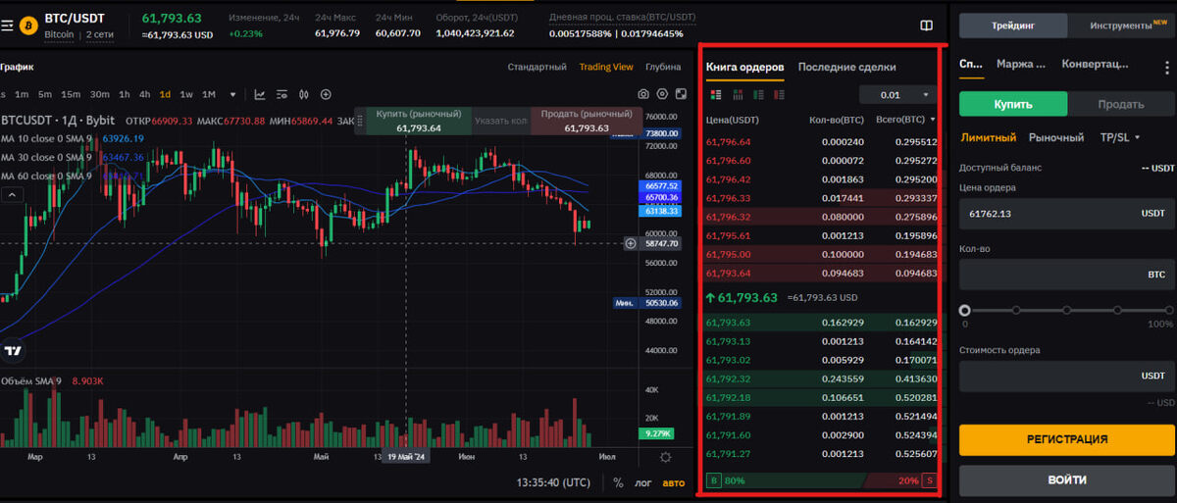Click the orange Bitcoin coin logo
The width and height of the screenshot is (1177, 503).
27,25
